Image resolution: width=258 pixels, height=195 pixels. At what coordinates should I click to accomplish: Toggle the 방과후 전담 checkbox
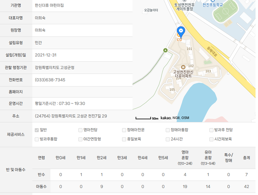[211, 130]
